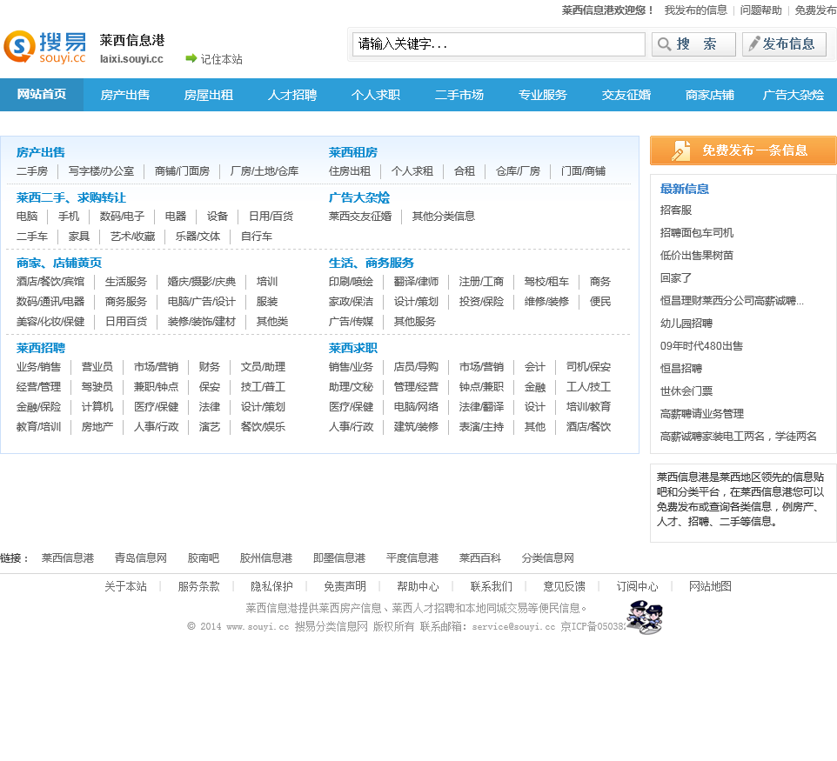Image resolution: width=837 pixels, height=761 pixels.
Task: Open 婚庆/摄影/庆典 category
Action: (202, 281)
